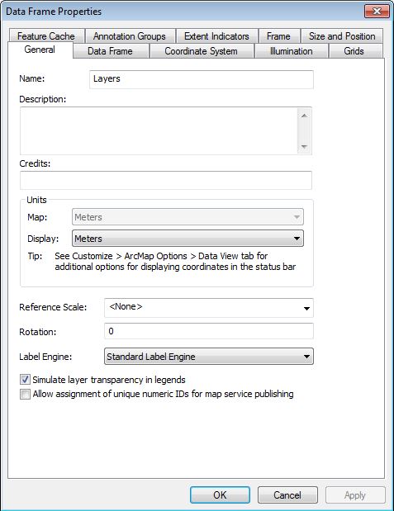Open the Label Engine dropdown
394x511 pixels.
pos(209,356)
